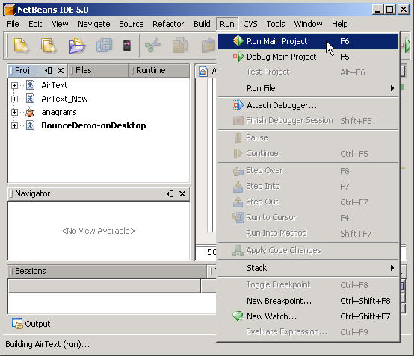Click the Debug Main Project menu icon
The width and height of the screenshot is (414, 356).
click(238, 57)
